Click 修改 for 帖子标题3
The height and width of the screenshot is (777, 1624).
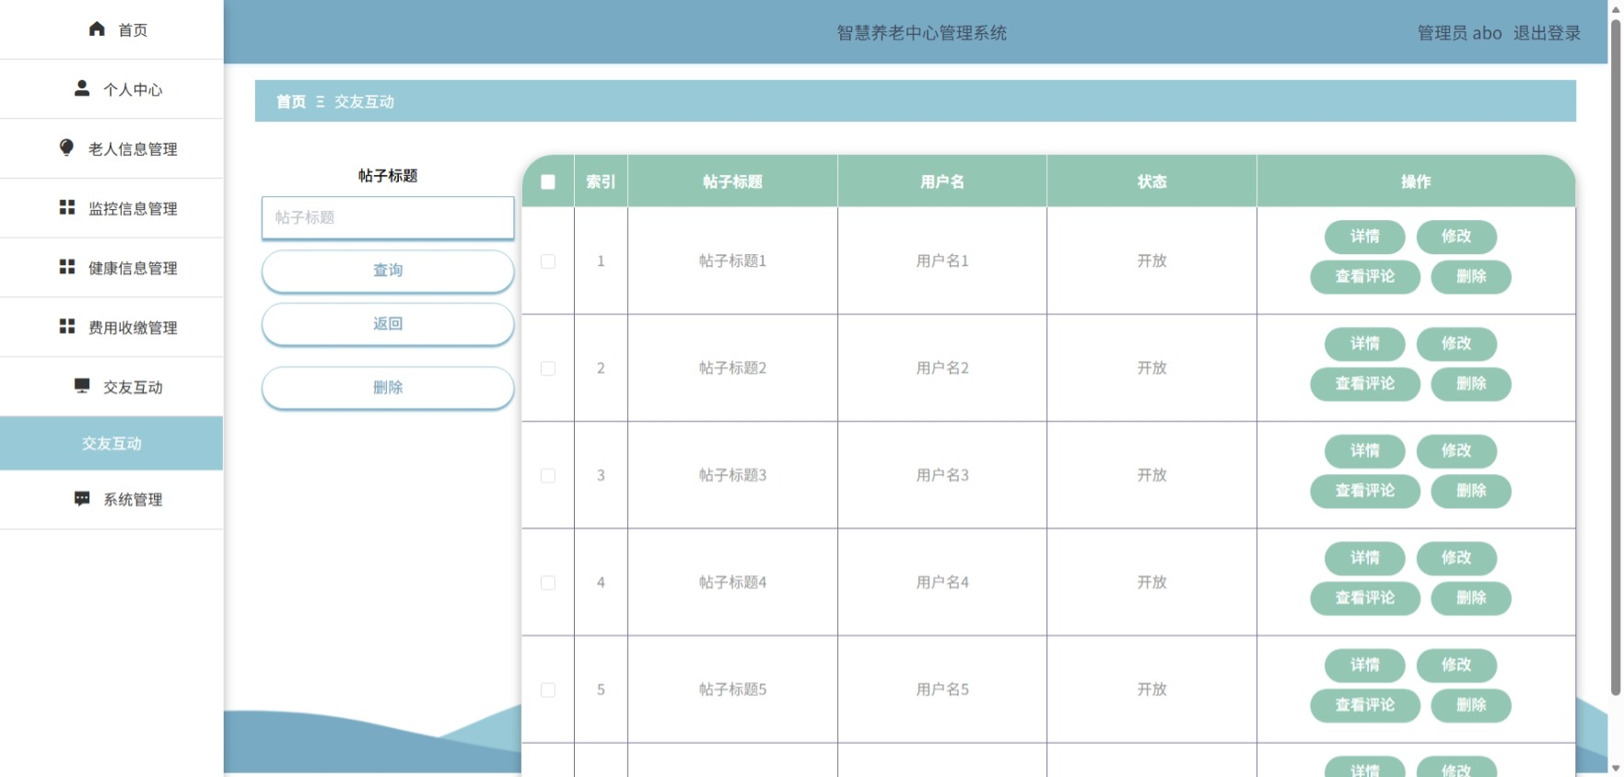tap(1456, 450)
